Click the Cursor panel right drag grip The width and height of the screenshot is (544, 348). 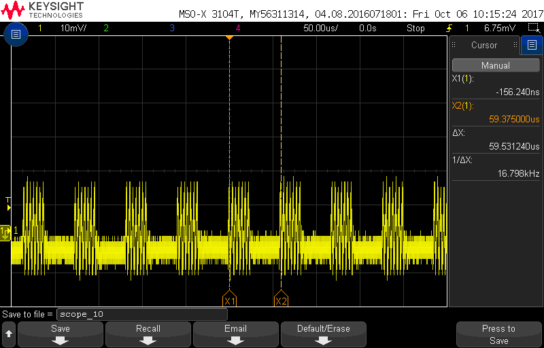pyautogui.click(x=515, y=45)
